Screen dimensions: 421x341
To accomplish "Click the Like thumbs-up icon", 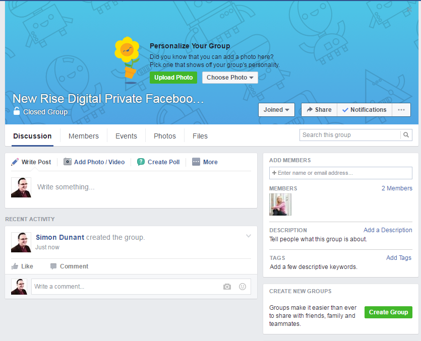I will tap(15, 266).
